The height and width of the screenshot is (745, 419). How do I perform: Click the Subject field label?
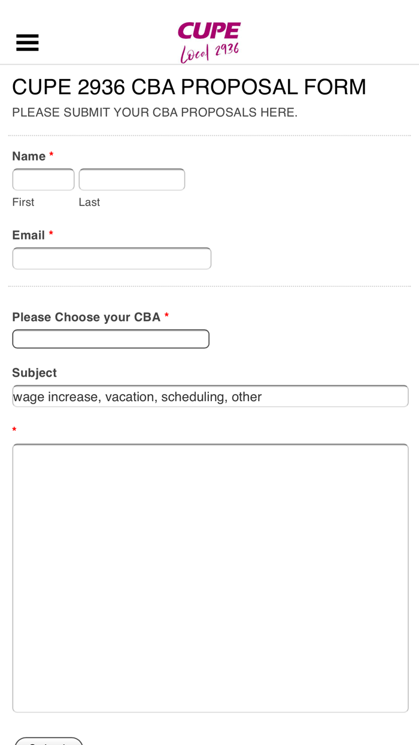click(x=34, y=373)
